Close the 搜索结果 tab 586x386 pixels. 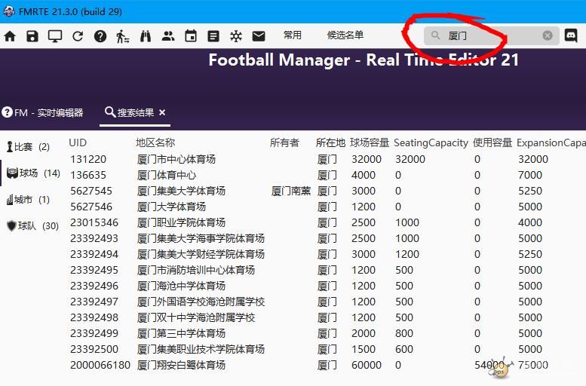click(162, 112)
